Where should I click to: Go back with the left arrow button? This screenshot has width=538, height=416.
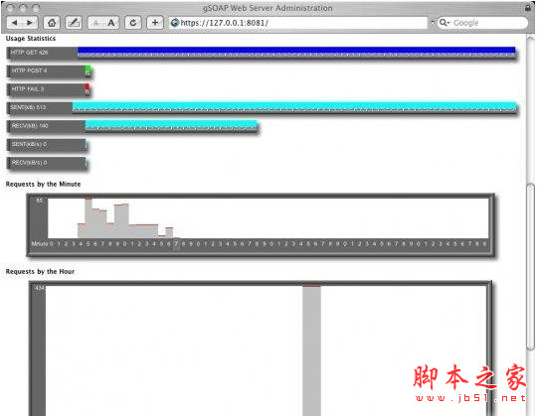(15, 23)
